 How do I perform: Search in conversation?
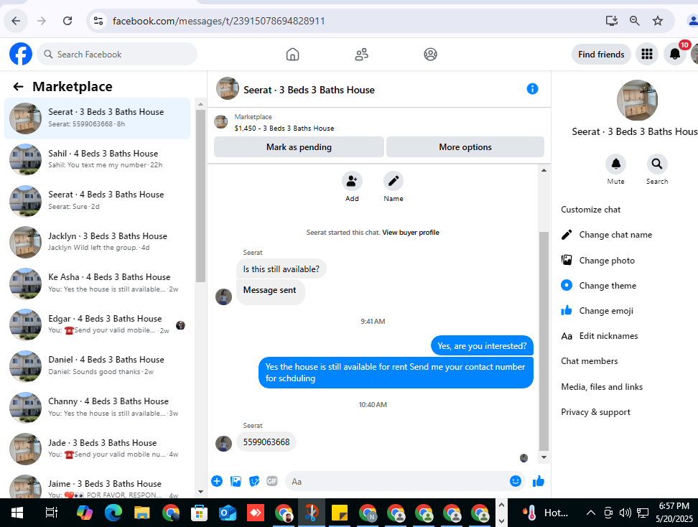point(657,164)
